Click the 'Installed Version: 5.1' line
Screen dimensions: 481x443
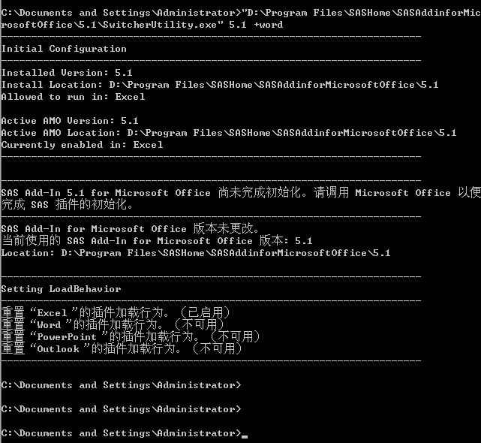pyautogui.click(x=67, y=73)
